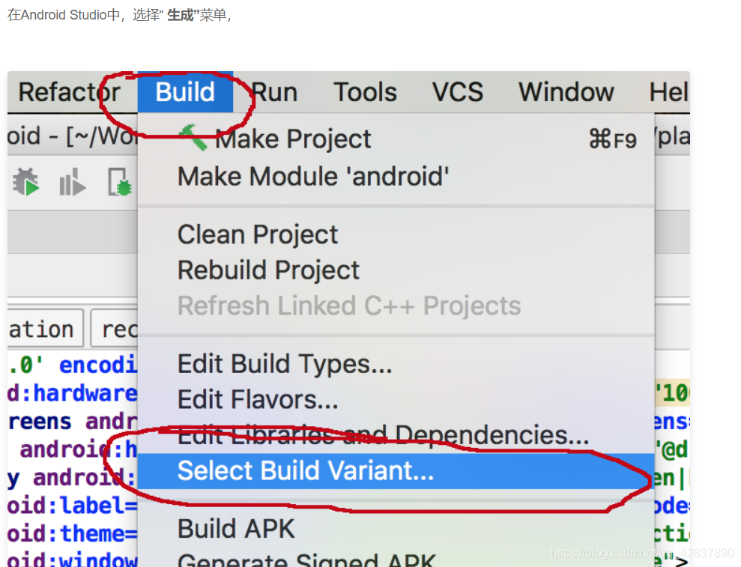Click the Debug app icon in toolbar
This screenshot has height=567, width=741.
26,181
